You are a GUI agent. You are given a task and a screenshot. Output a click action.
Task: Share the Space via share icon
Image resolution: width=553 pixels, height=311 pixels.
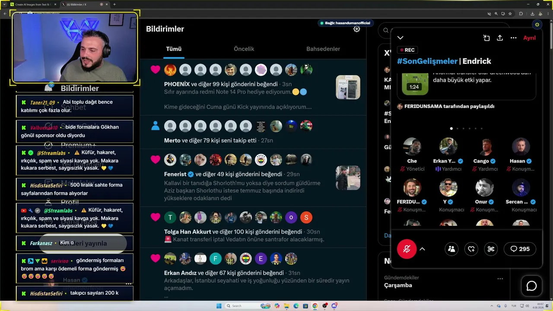click(500, 38)
